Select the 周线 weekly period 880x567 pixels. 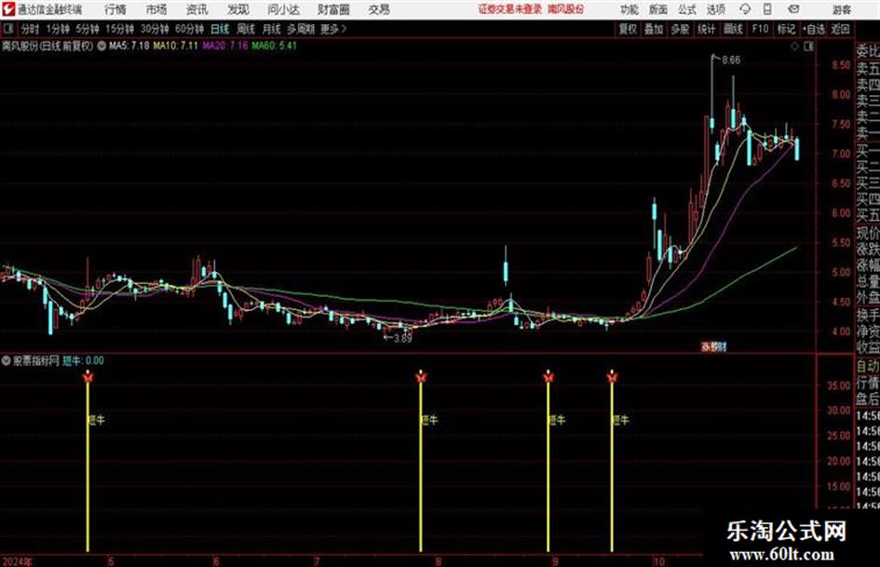[x=246, y=29]
